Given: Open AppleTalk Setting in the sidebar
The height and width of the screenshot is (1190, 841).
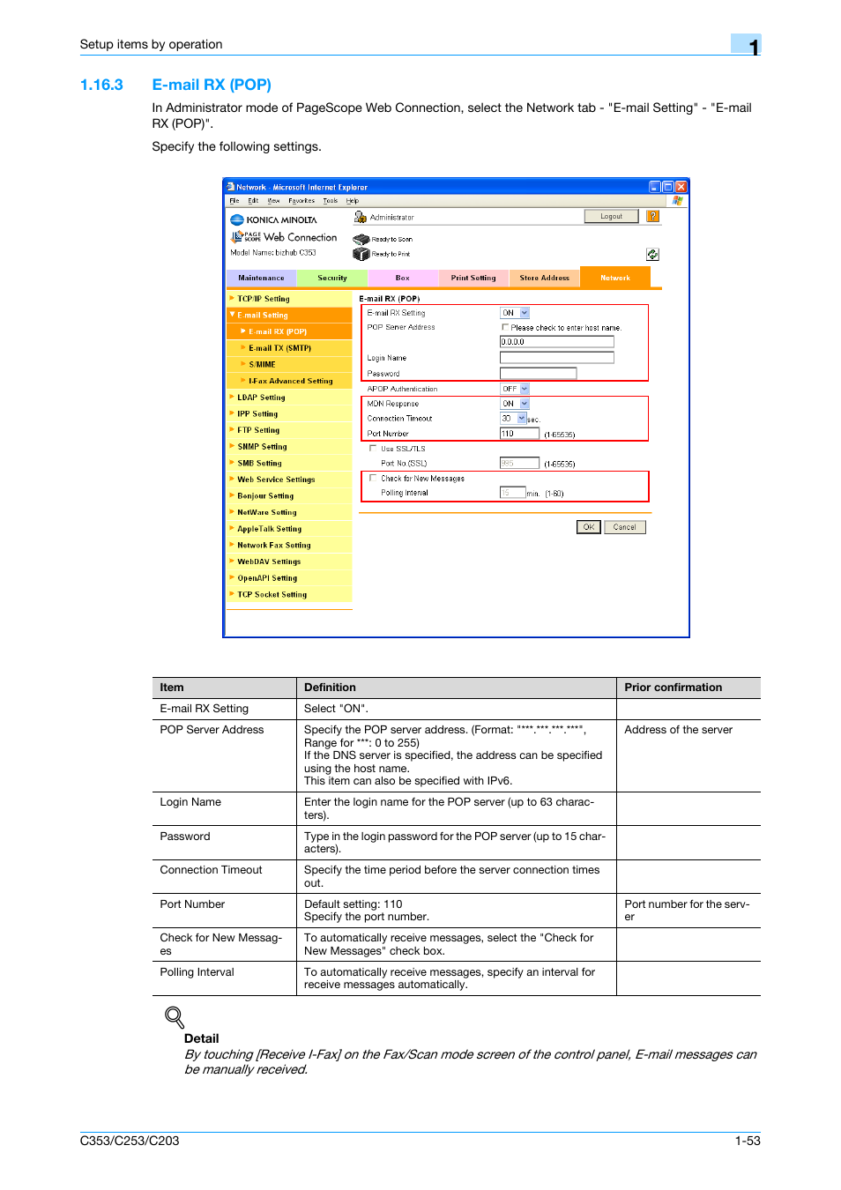Looking at the screenshot, I should click(x=289, y=529).
